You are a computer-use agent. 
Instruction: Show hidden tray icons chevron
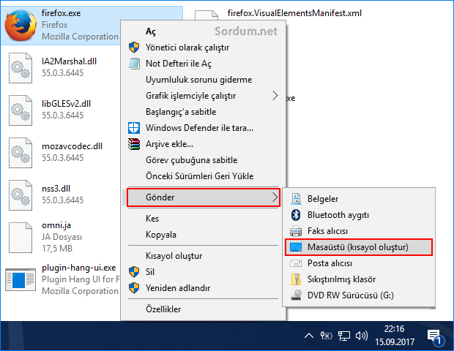[x=309, y=336]
